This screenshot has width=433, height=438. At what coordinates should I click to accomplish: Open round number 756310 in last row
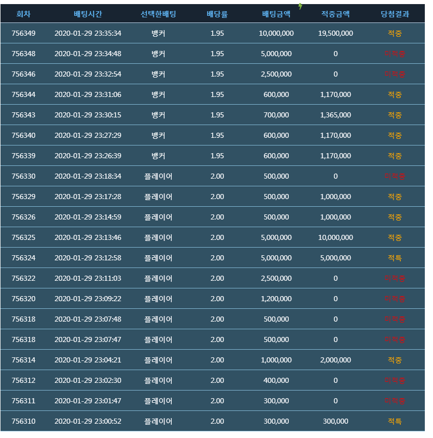point(24,421)
